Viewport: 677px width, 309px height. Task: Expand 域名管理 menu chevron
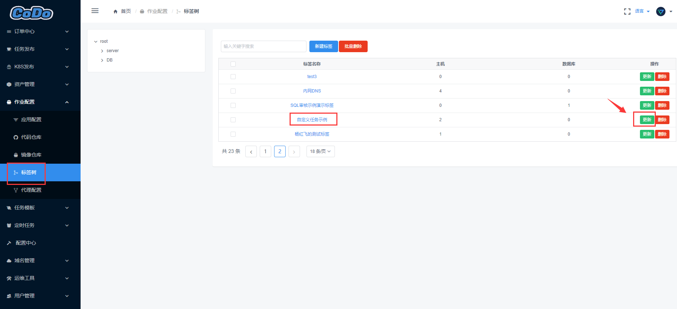click(x=67, y=261)
